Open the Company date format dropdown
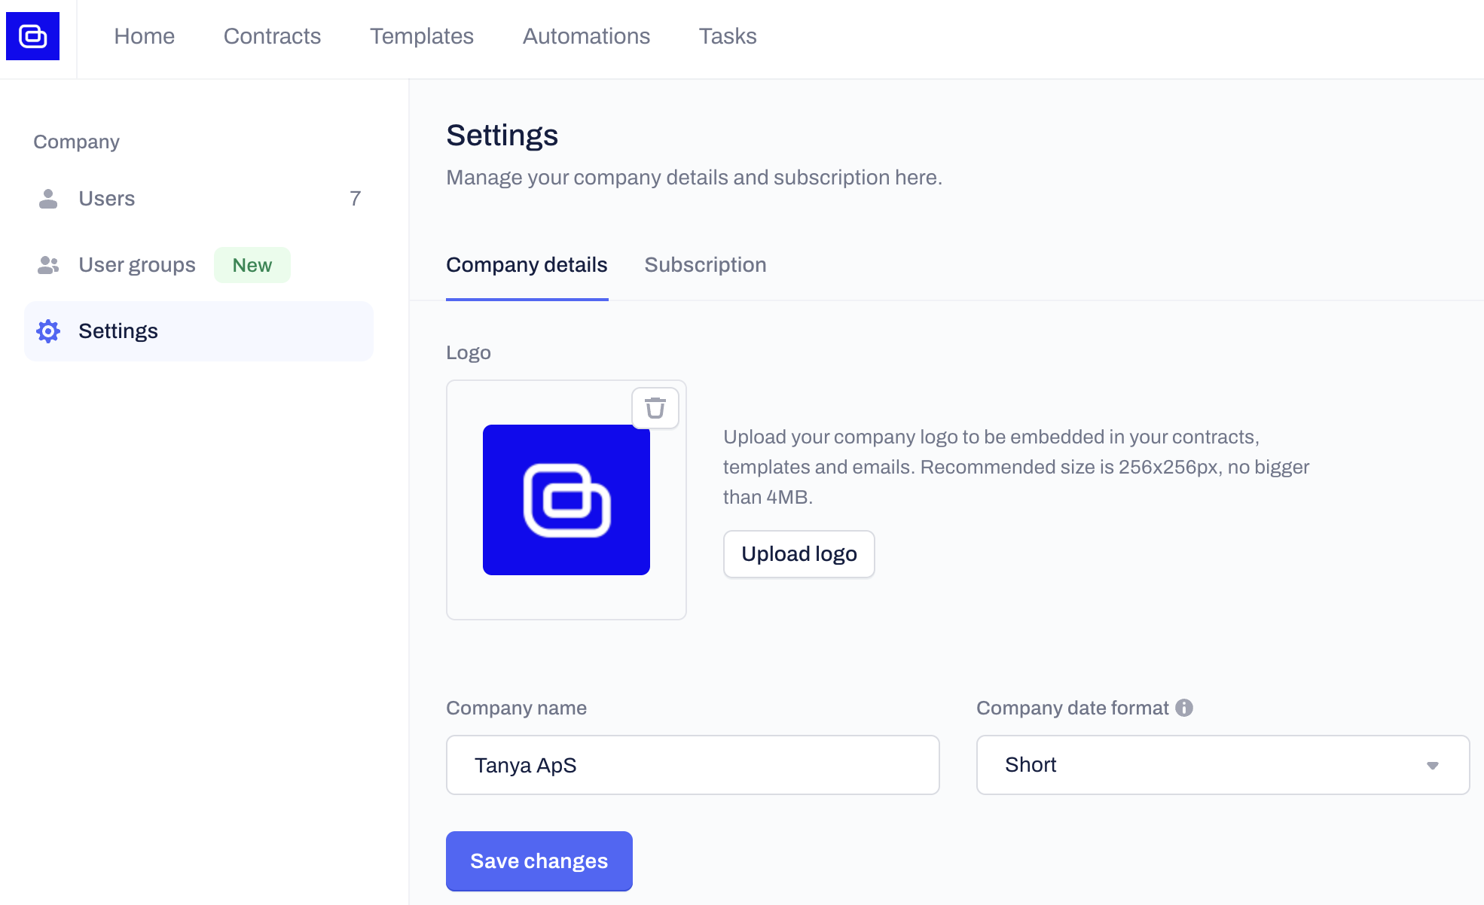The width and height of the screenshot is (1484, 905). pos(1221,765)
